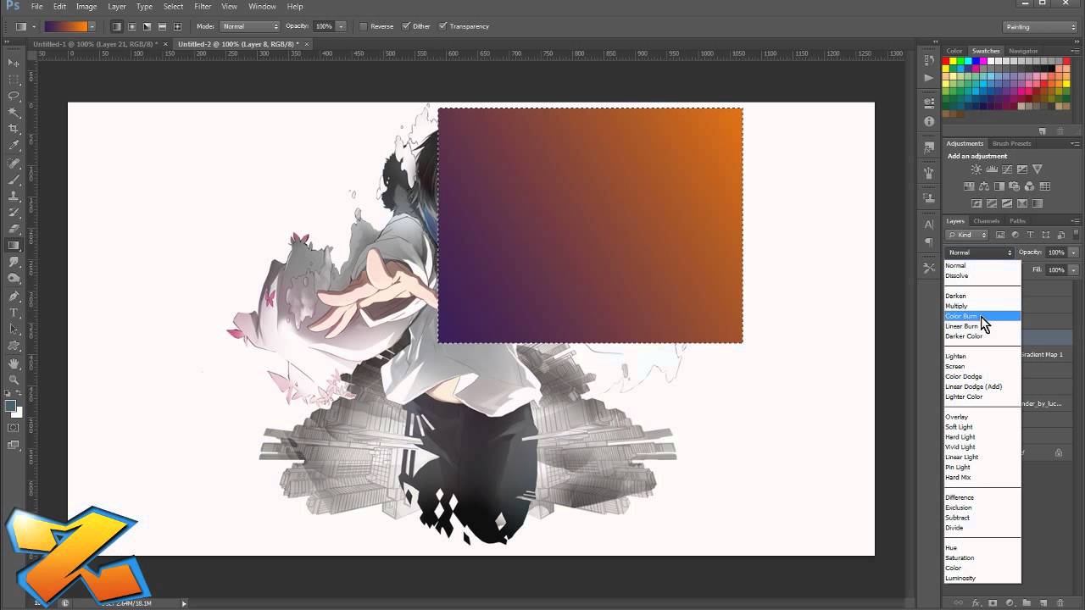Select the Pen tool
This screenshot has width=1085, height=610.
coord(14,296)
